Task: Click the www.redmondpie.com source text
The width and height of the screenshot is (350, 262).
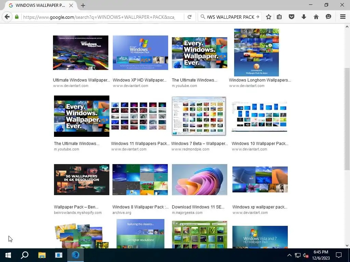Action: [x=190, y=149]
